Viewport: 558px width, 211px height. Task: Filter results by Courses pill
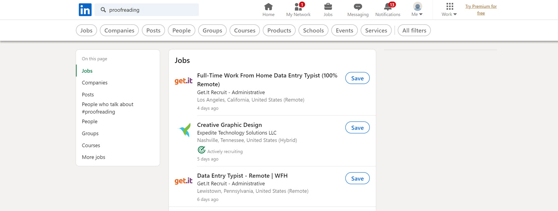click(x=244, y=30)
